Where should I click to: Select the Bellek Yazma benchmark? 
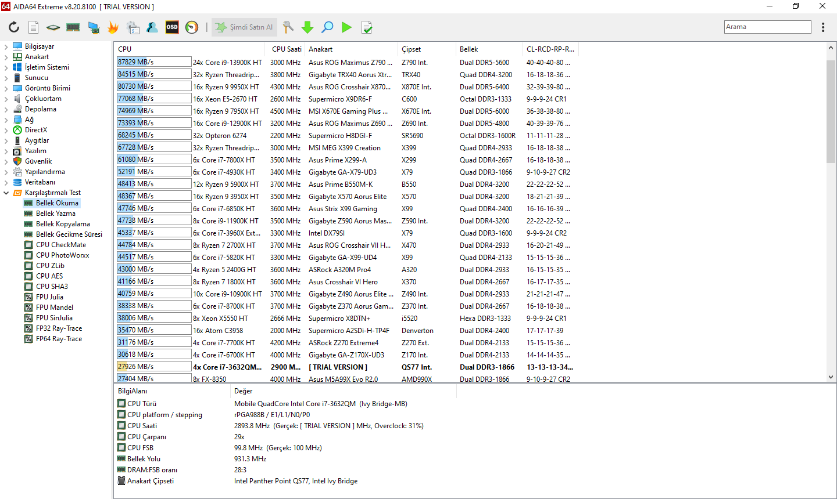[x=56, y=214]
